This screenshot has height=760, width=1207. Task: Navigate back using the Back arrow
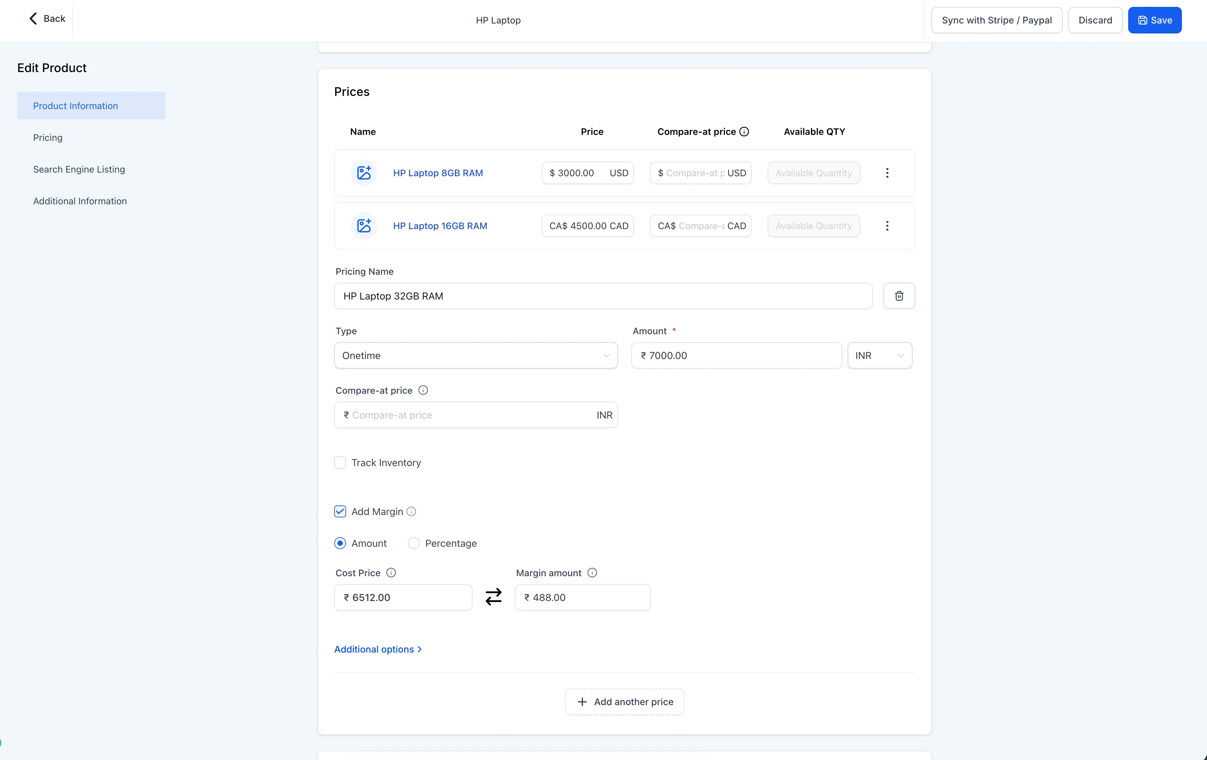[x=33, y=19]
